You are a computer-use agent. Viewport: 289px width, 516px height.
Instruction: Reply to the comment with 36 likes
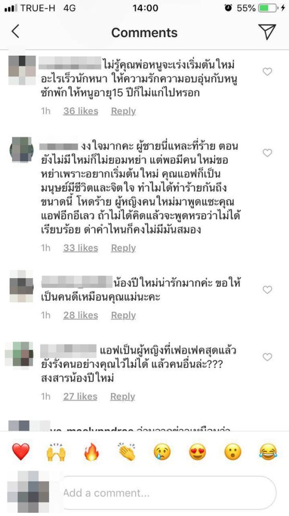click(123, 111)
